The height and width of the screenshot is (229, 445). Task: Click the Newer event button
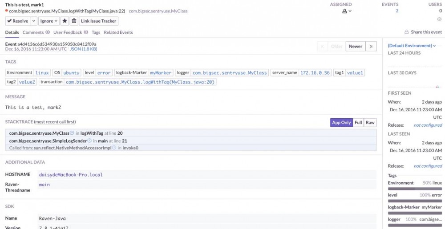356,47
